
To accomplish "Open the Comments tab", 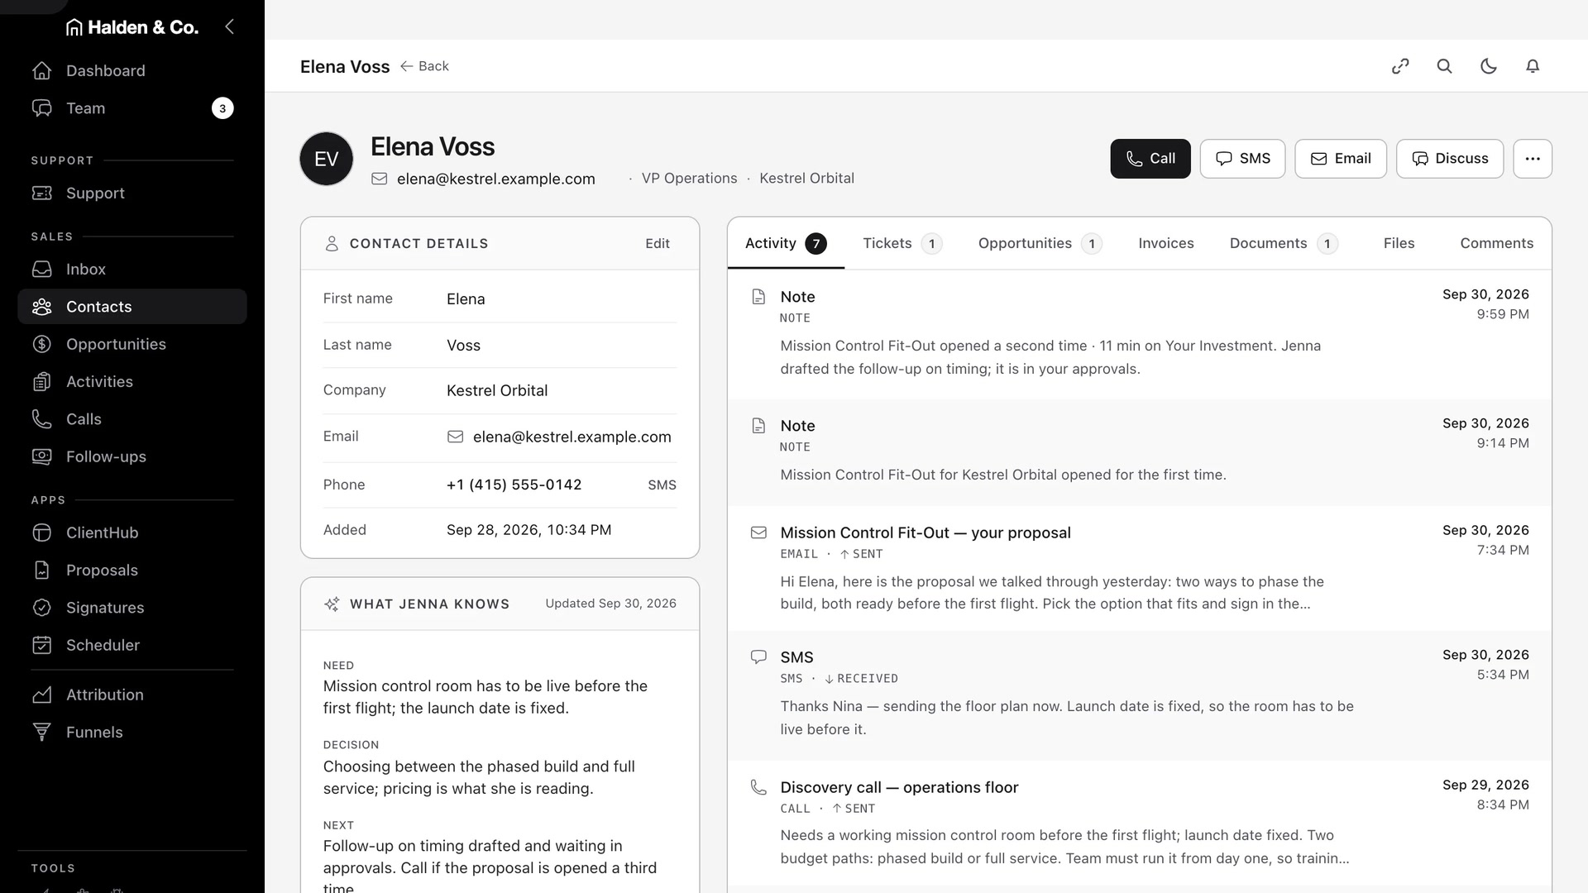I will 1496,243.
